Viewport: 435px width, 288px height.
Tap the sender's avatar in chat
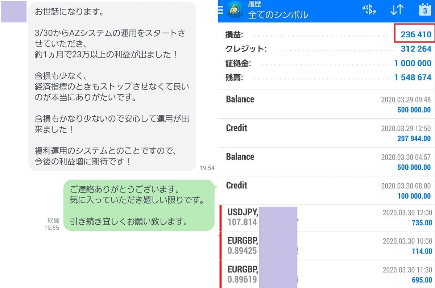pyautogui.click(x=14, y=12)
